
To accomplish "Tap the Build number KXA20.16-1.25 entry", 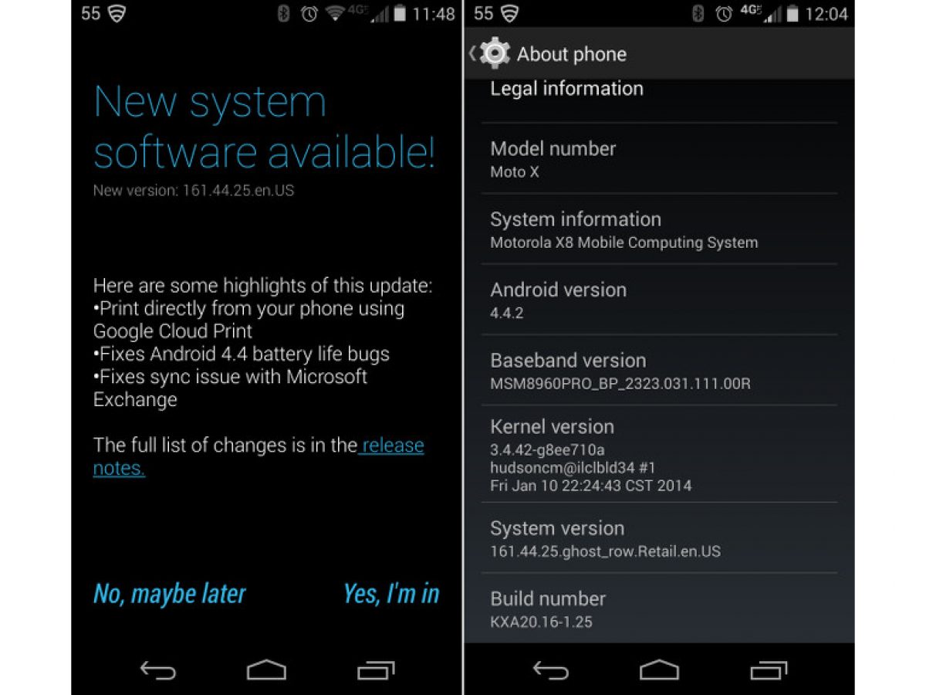I will tap(659, 609).
